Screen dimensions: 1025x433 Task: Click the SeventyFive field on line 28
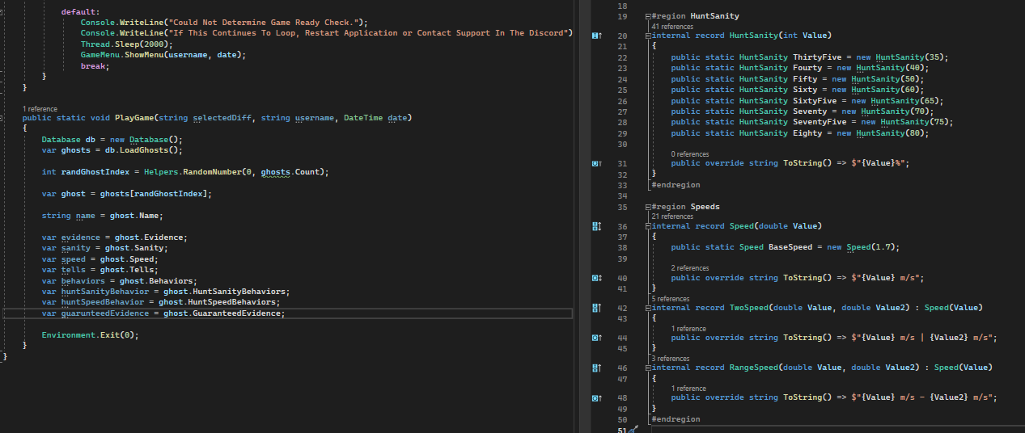[820, 122]
